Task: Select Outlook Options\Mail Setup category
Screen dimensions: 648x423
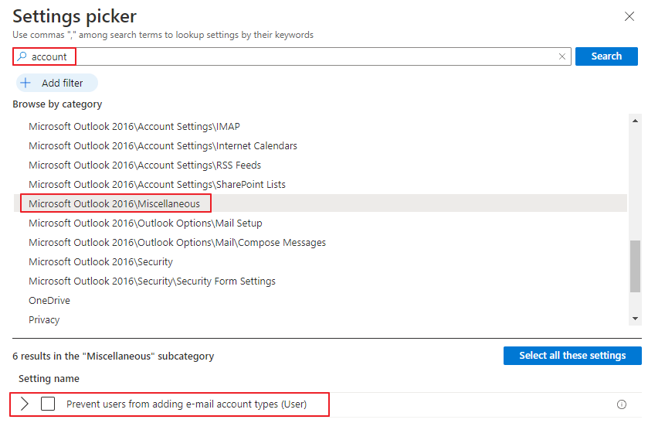Action: click(x=145, y=223)
